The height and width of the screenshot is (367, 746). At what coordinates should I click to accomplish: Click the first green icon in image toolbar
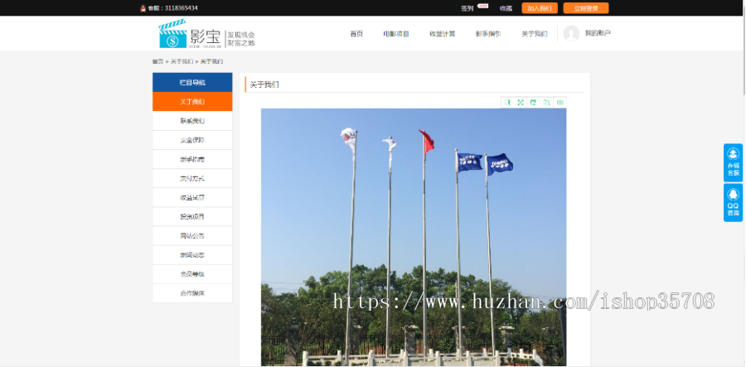507,102
